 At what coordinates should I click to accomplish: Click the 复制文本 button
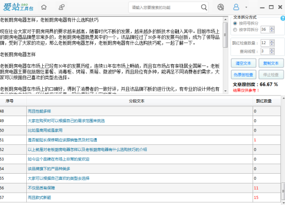pyautogui.click(x=271, y=63)
